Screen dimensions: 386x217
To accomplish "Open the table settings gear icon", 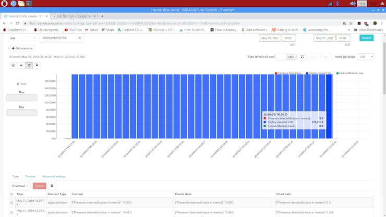I will 52,186.
